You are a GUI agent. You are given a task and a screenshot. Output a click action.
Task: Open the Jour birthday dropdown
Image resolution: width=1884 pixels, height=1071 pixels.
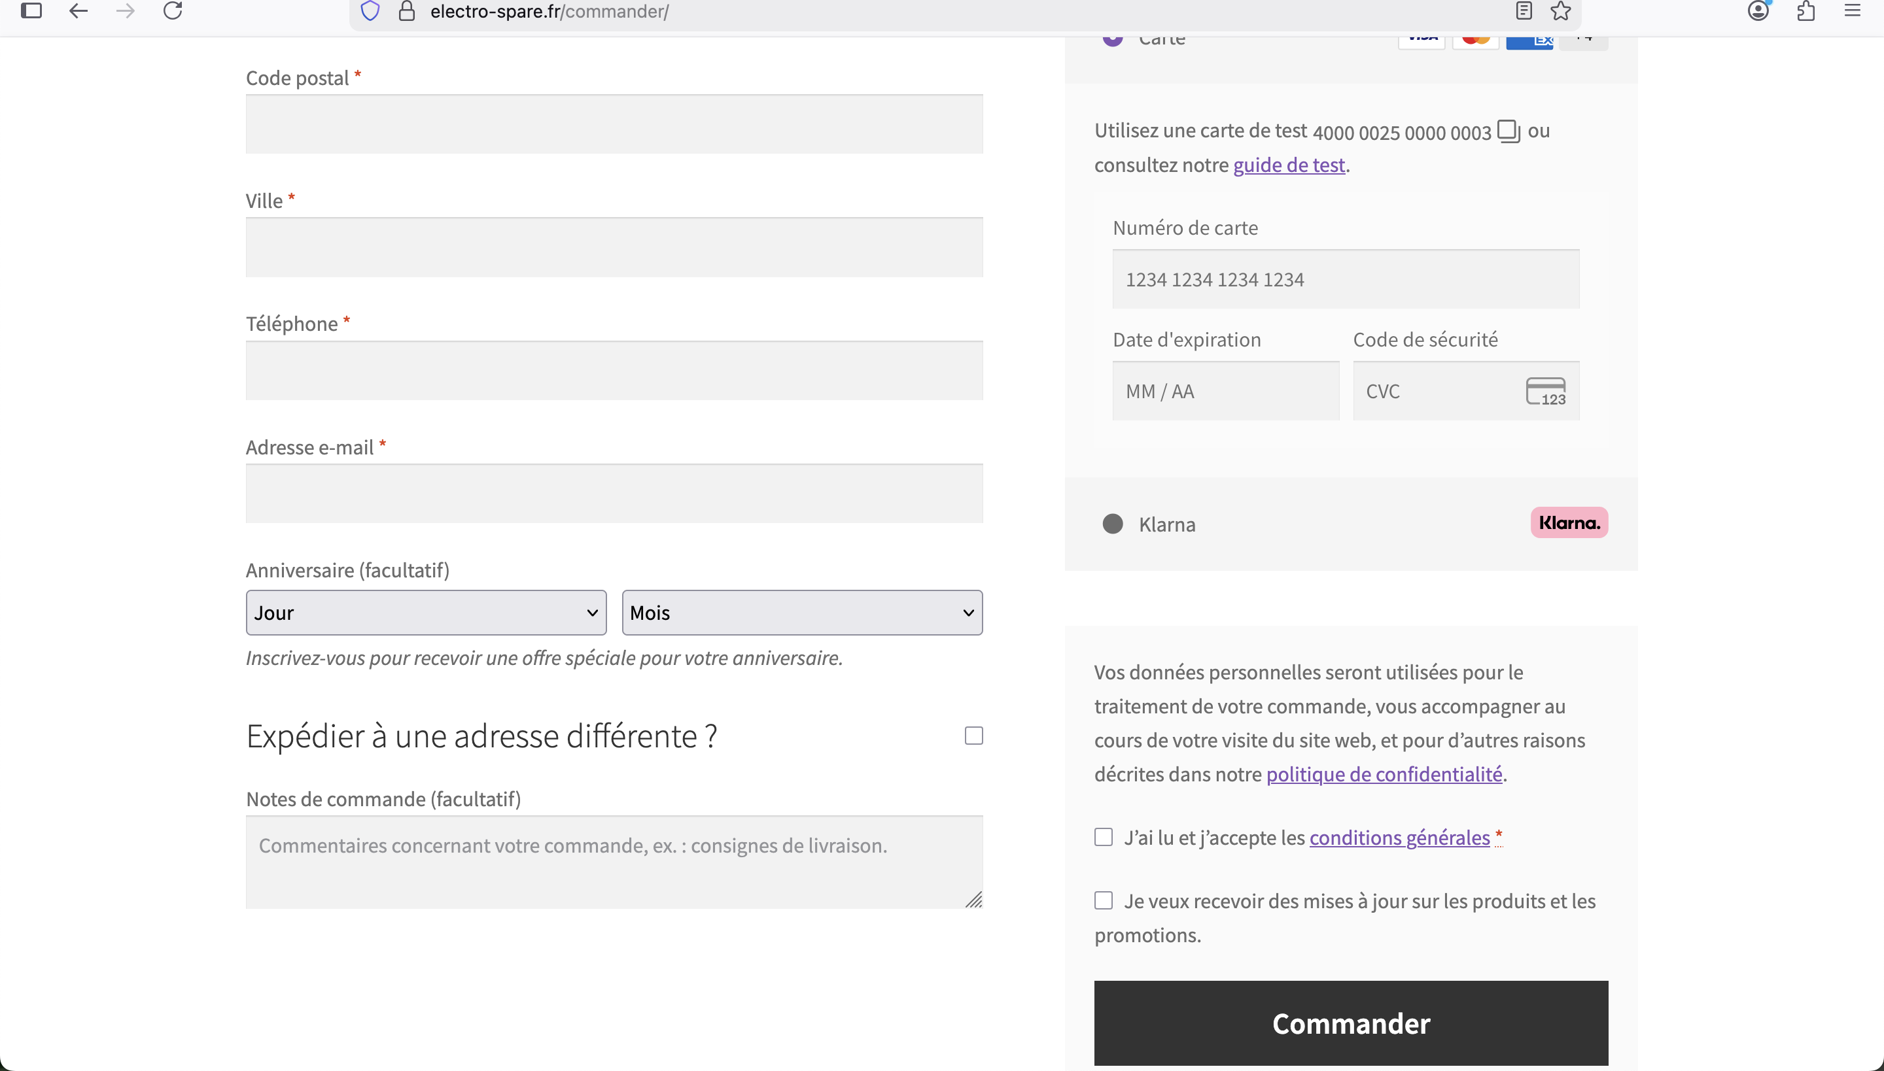426,613
